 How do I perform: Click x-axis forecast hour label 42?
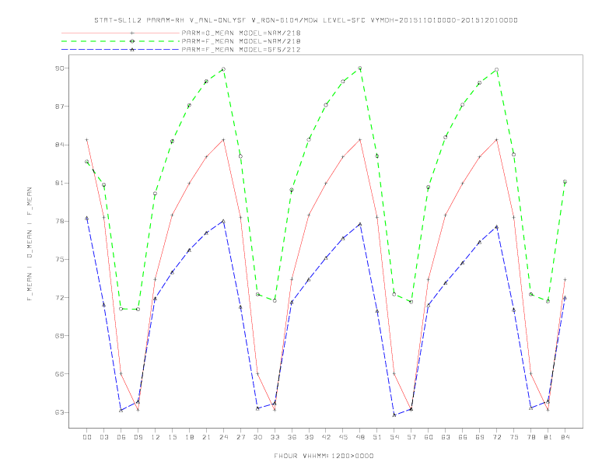click(x=326, y=437)
